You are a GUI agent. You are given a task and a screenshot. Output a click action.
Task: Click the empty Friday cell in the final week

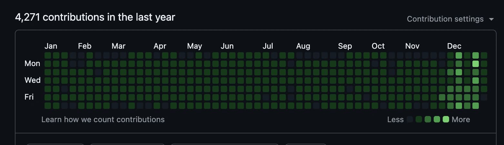point(484,97)
